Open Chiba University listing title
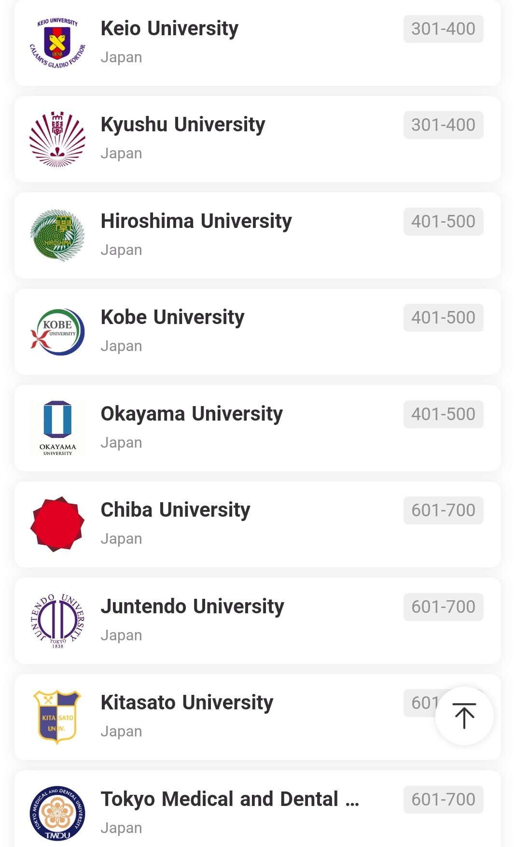The height and width of the screenshot is (847, 515). pos(175,510)
